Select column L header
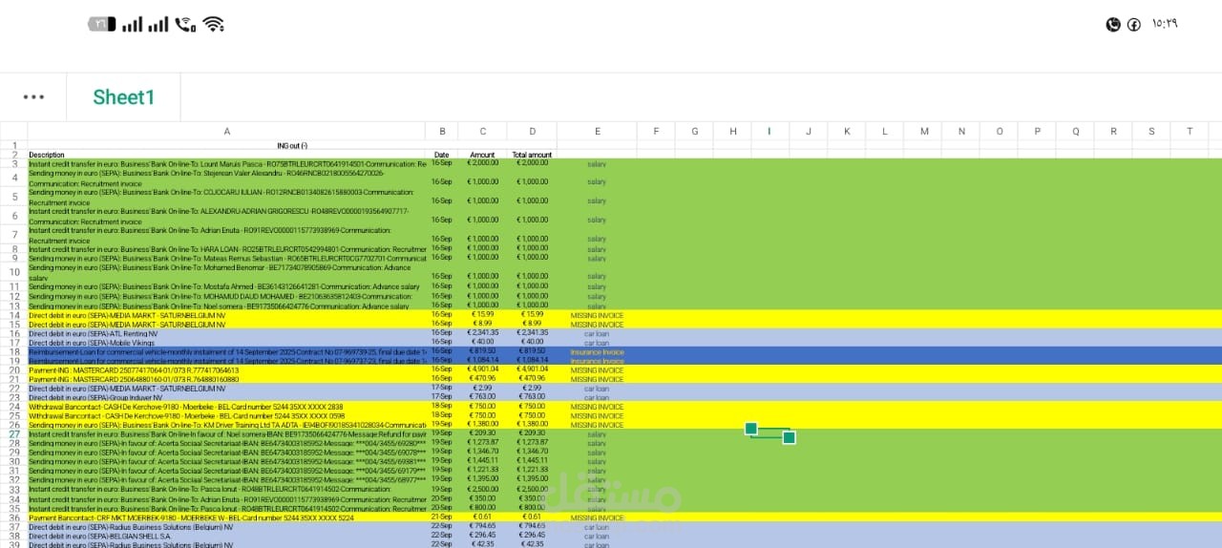Viewport: 1222px width, 548px height. (x=884, y=131)
